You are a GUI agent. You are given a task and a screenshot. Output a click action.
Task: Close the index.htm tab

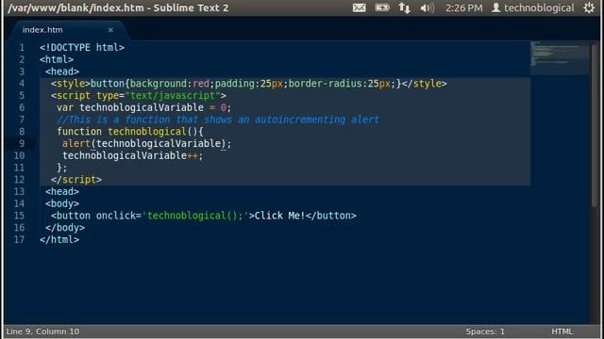tap(110, 30)
